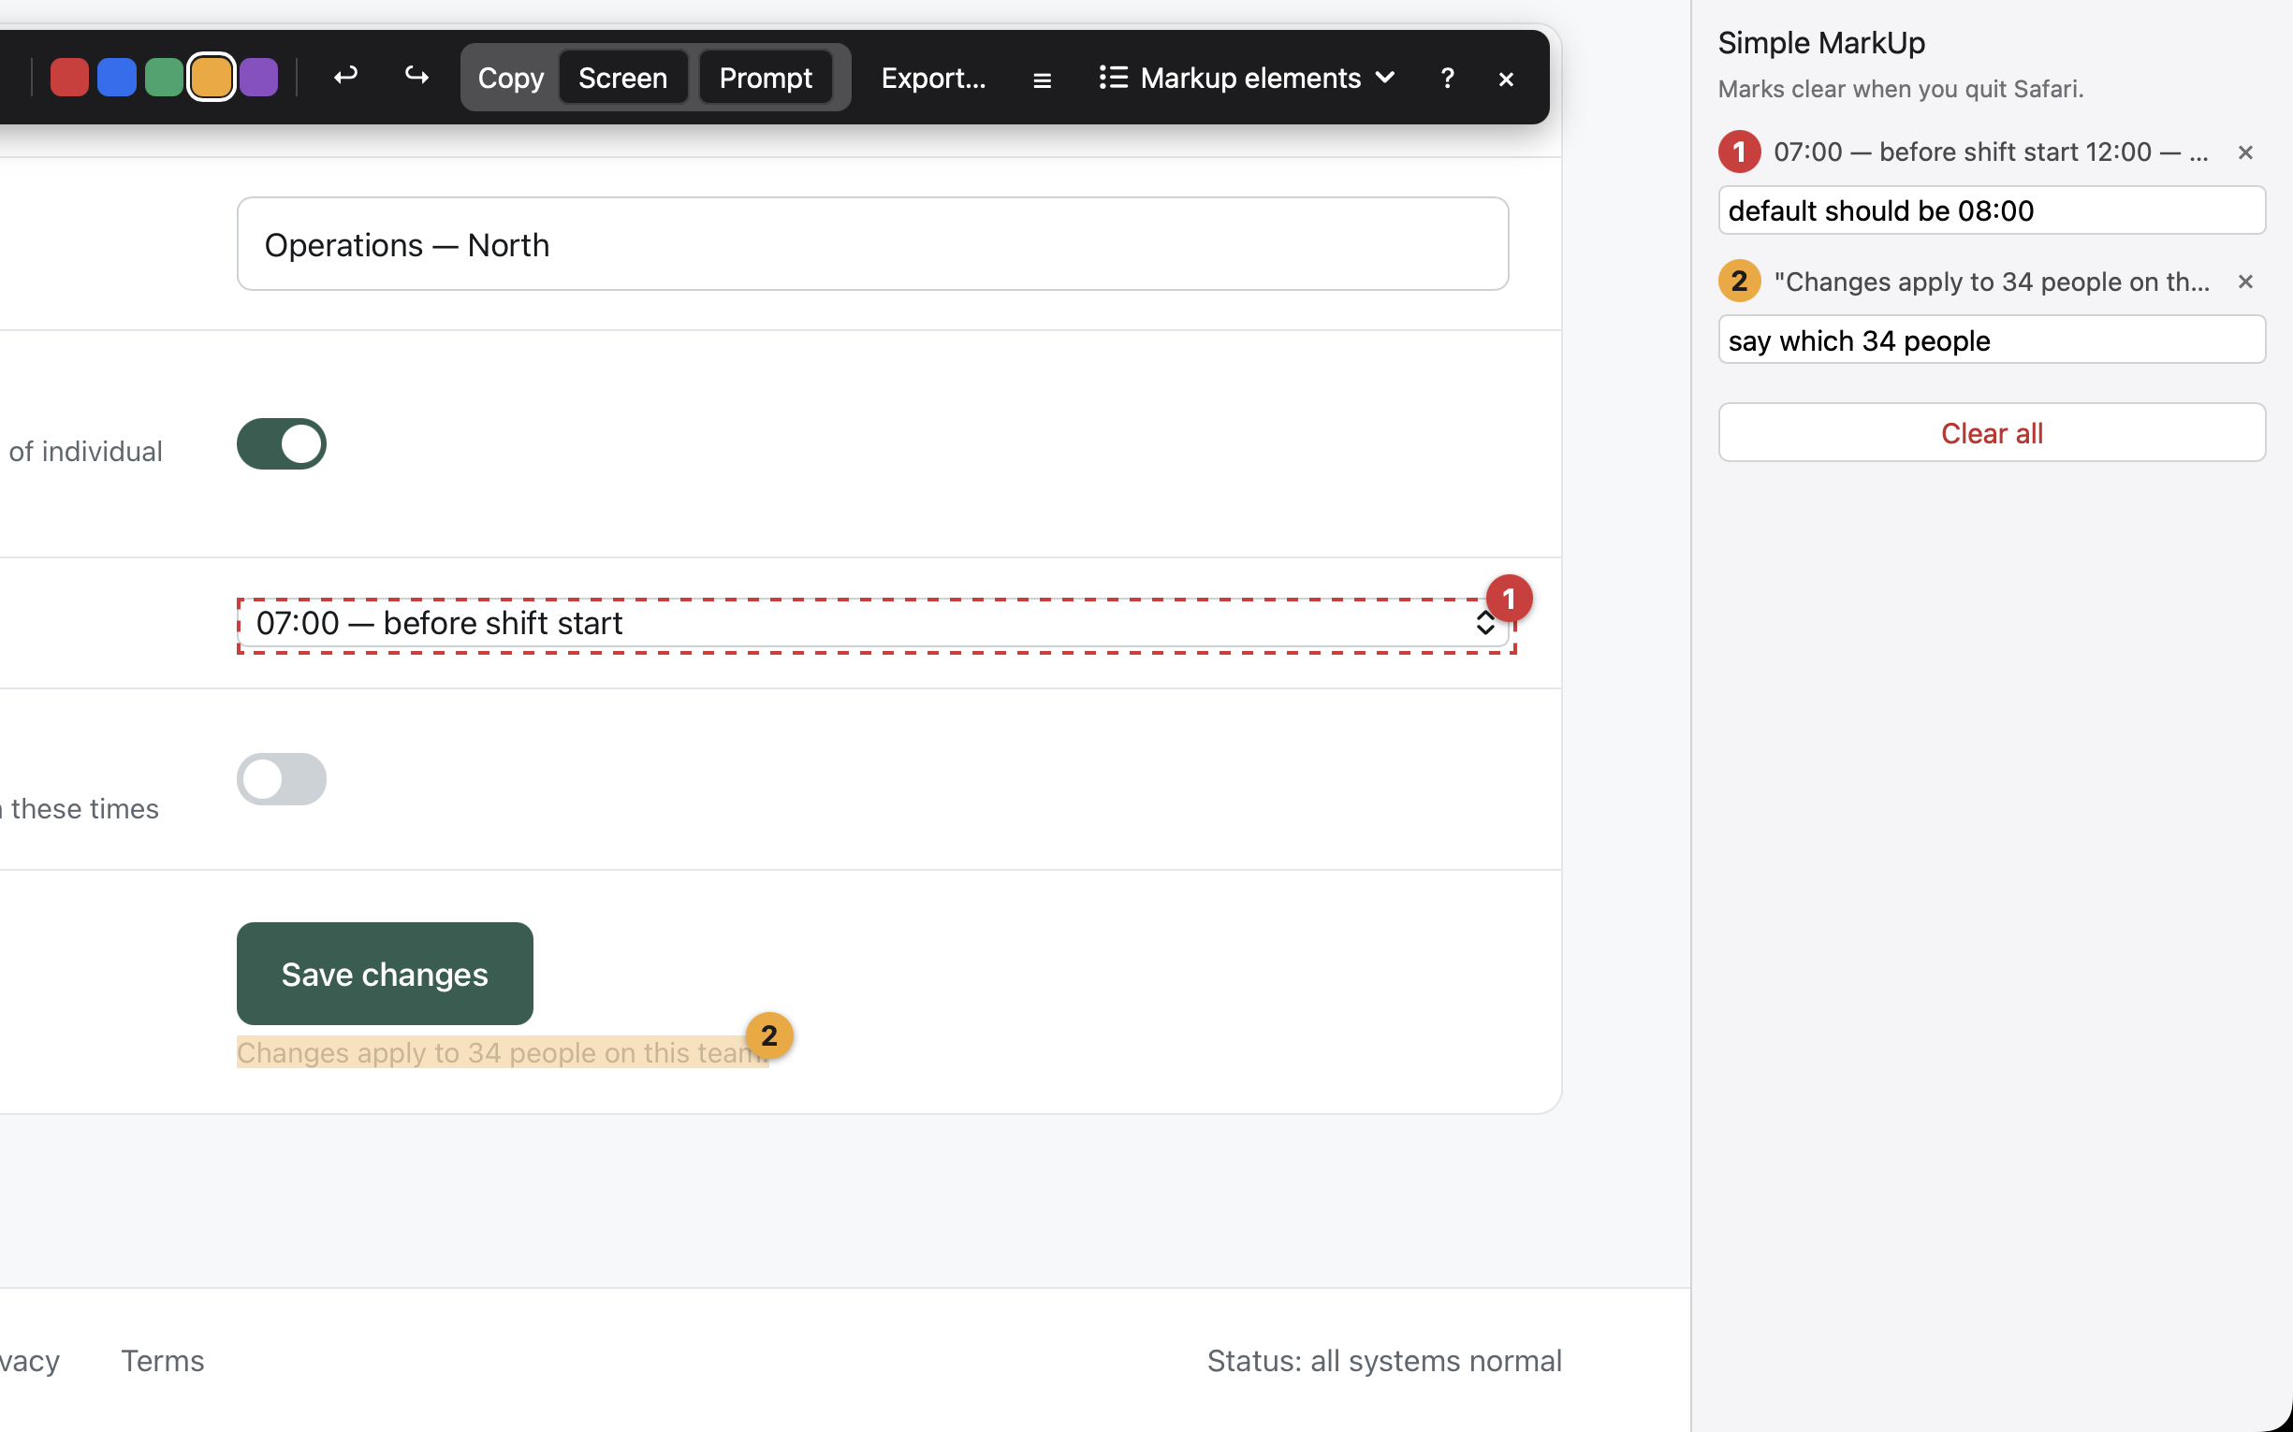This screenshot has height=1432, width=2293.
Task: Select the Screen copy option
Action: (622, 78)
